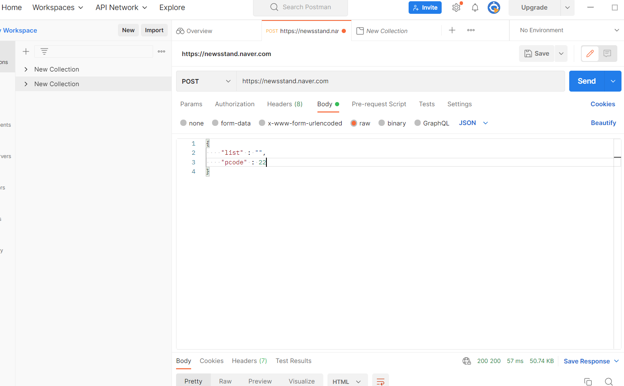Screen dimensions: 624x386
Task: Click line 3 of the JSON body editor
Action: pos(410,162)
